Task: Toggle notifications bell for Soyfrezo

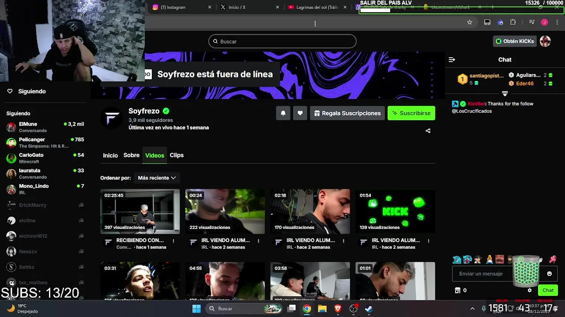Action: click(283, 113)
